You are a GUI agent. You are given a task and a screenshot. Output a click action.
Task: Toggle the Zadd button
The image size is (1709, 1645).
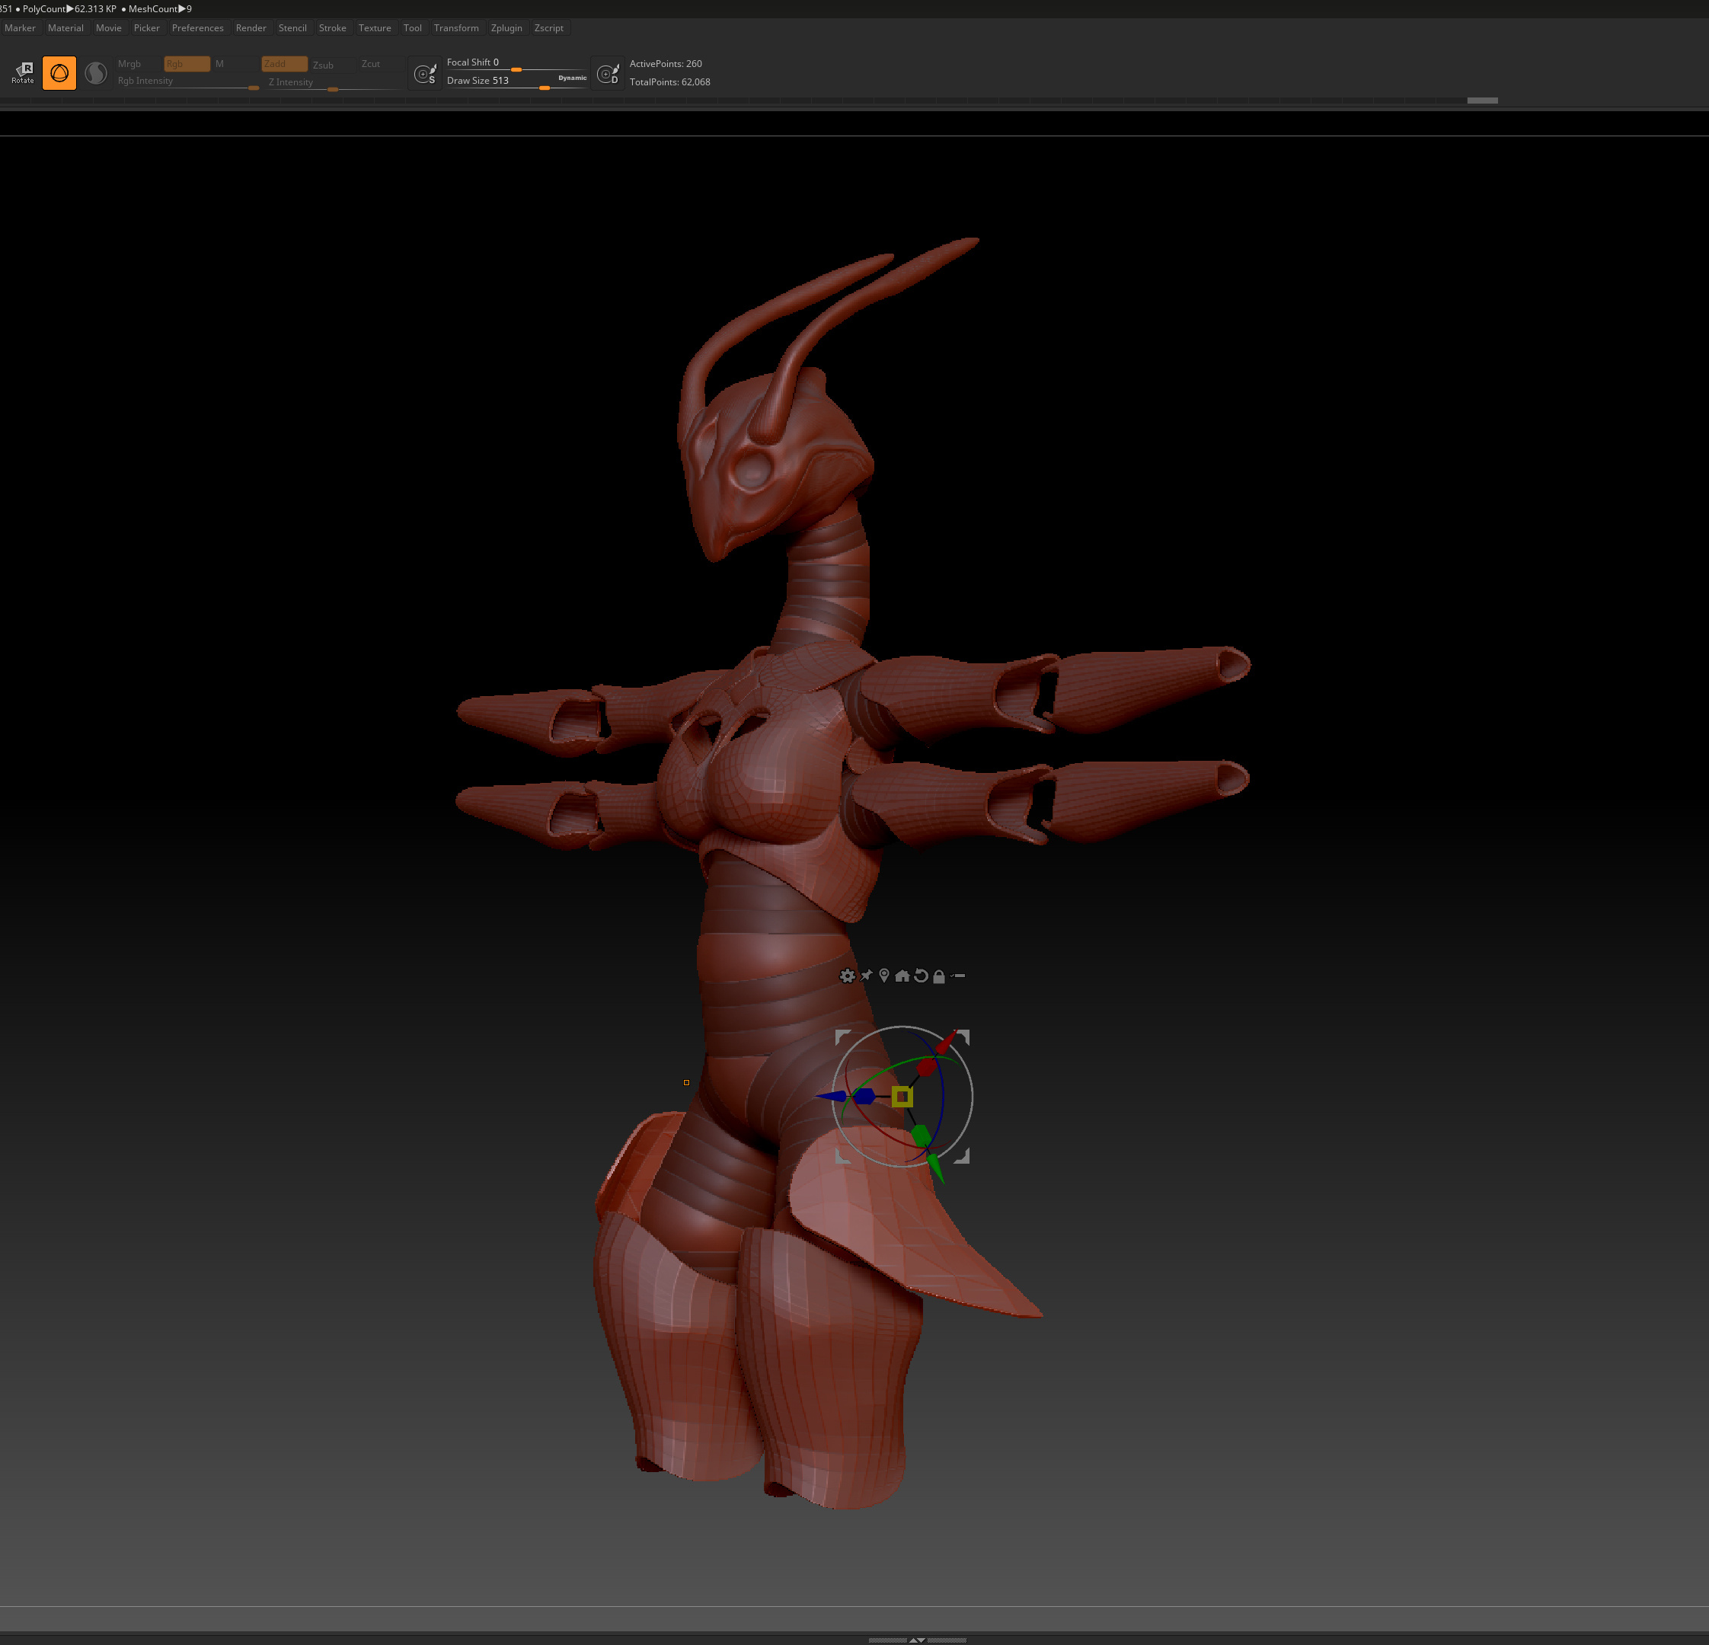pos(284,64)
